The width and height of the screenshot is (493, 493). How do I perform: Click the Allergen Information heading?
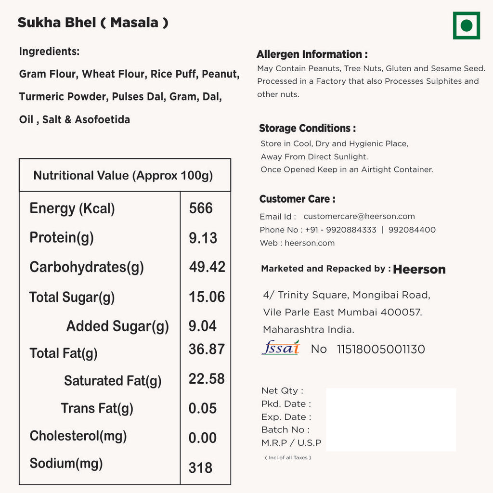pyautogui.click(x=312, y=54)
